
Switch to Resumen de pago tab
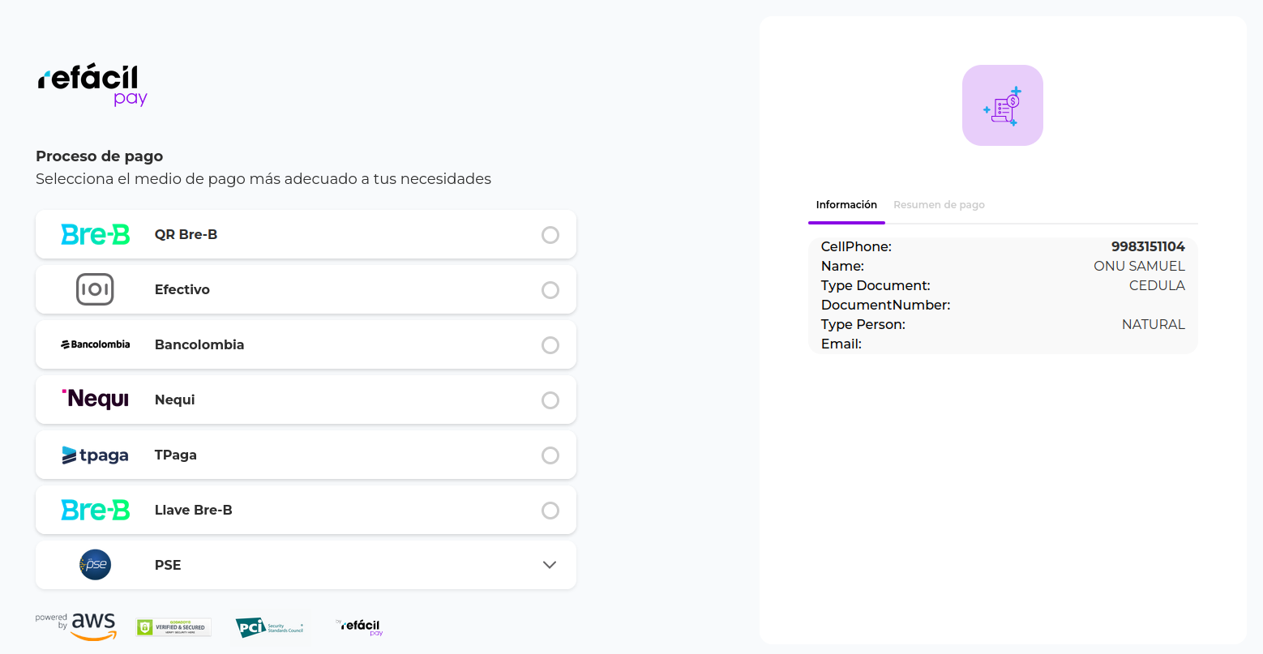click(x=939, y=205)
